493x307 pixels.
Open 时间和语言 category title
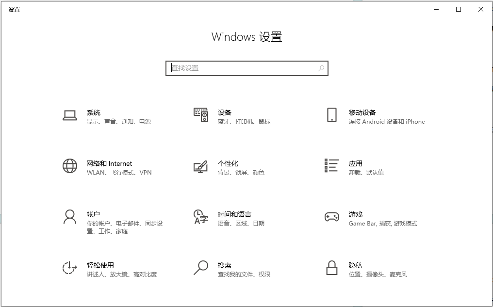(x=234, y=214)
